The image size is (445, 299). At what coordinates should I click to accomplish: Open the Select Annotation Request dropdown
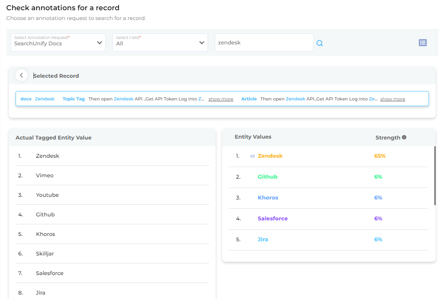(x=58, y=43)
